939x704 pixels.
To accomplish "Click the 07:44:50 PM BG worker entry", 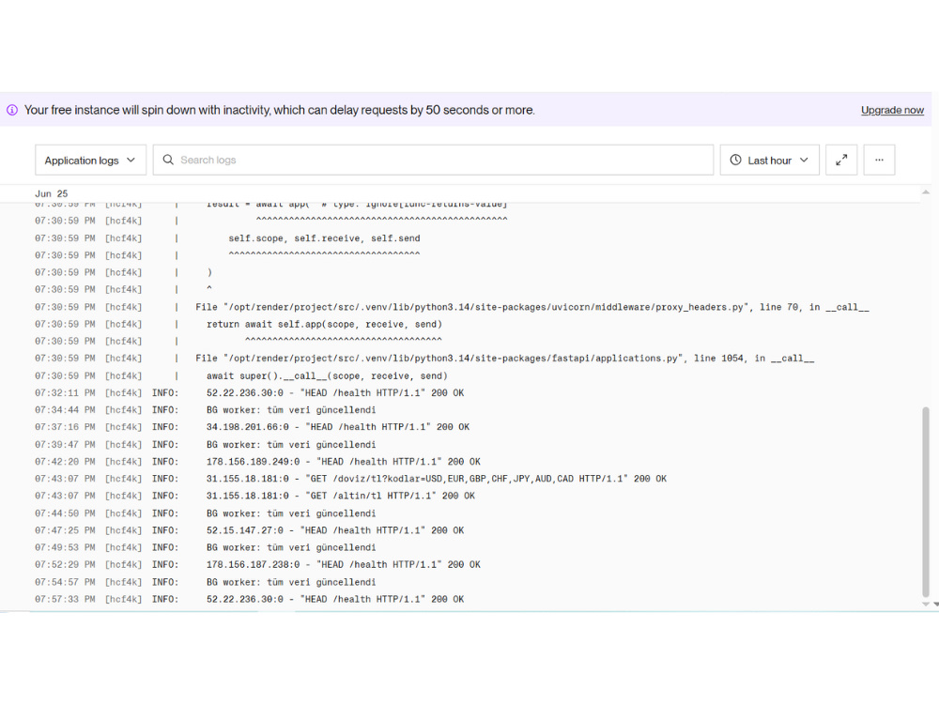I will (x=205, y=513).
